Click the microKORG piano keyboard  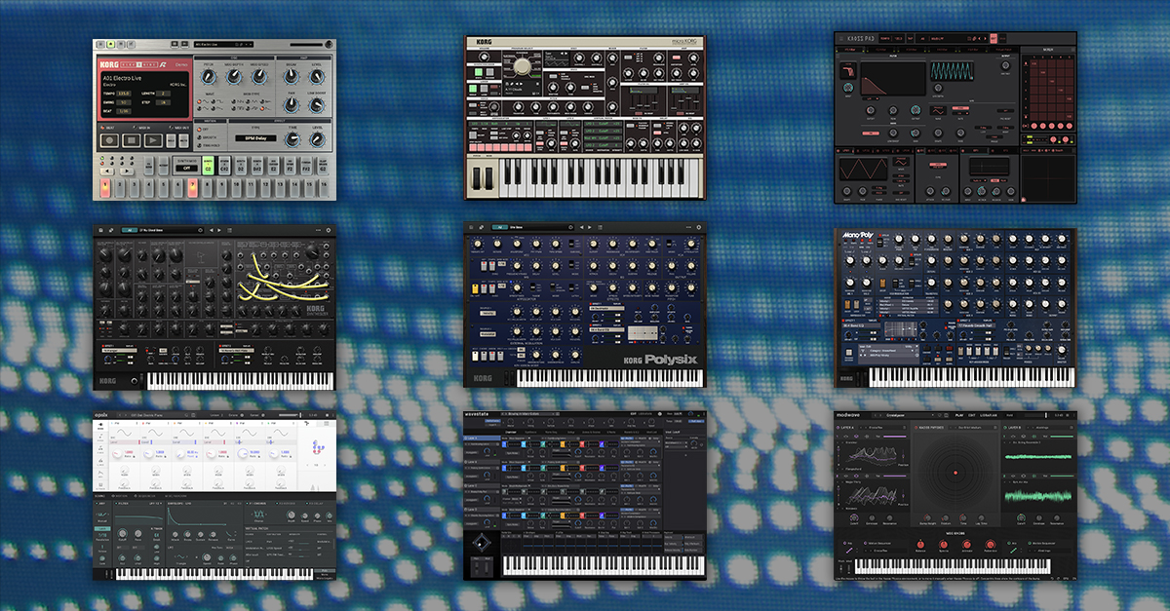599,178
